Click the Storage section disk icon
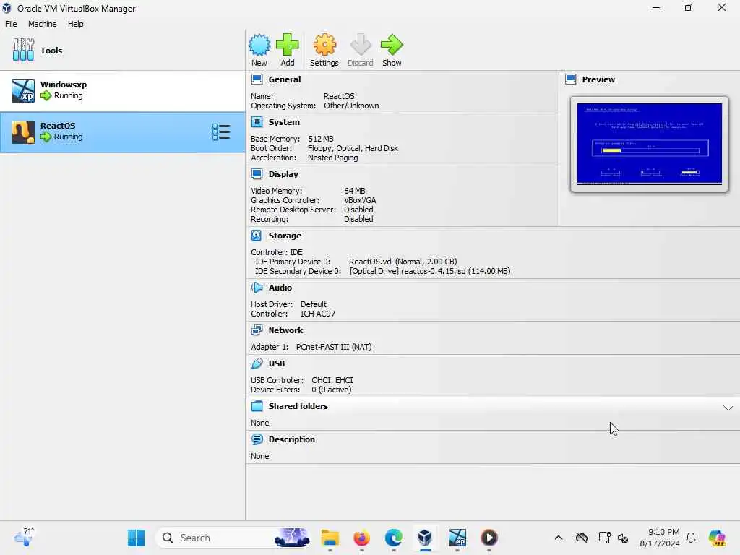 tap(257, 236)
